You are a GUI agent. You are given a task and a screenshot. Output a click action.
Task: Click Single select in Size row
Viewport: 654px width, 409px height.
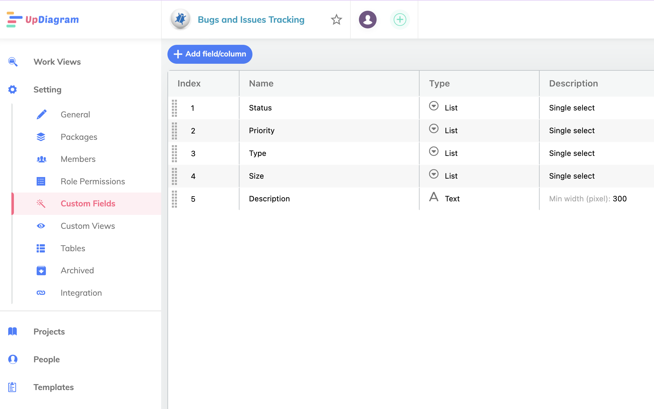(x=572, y=176)
